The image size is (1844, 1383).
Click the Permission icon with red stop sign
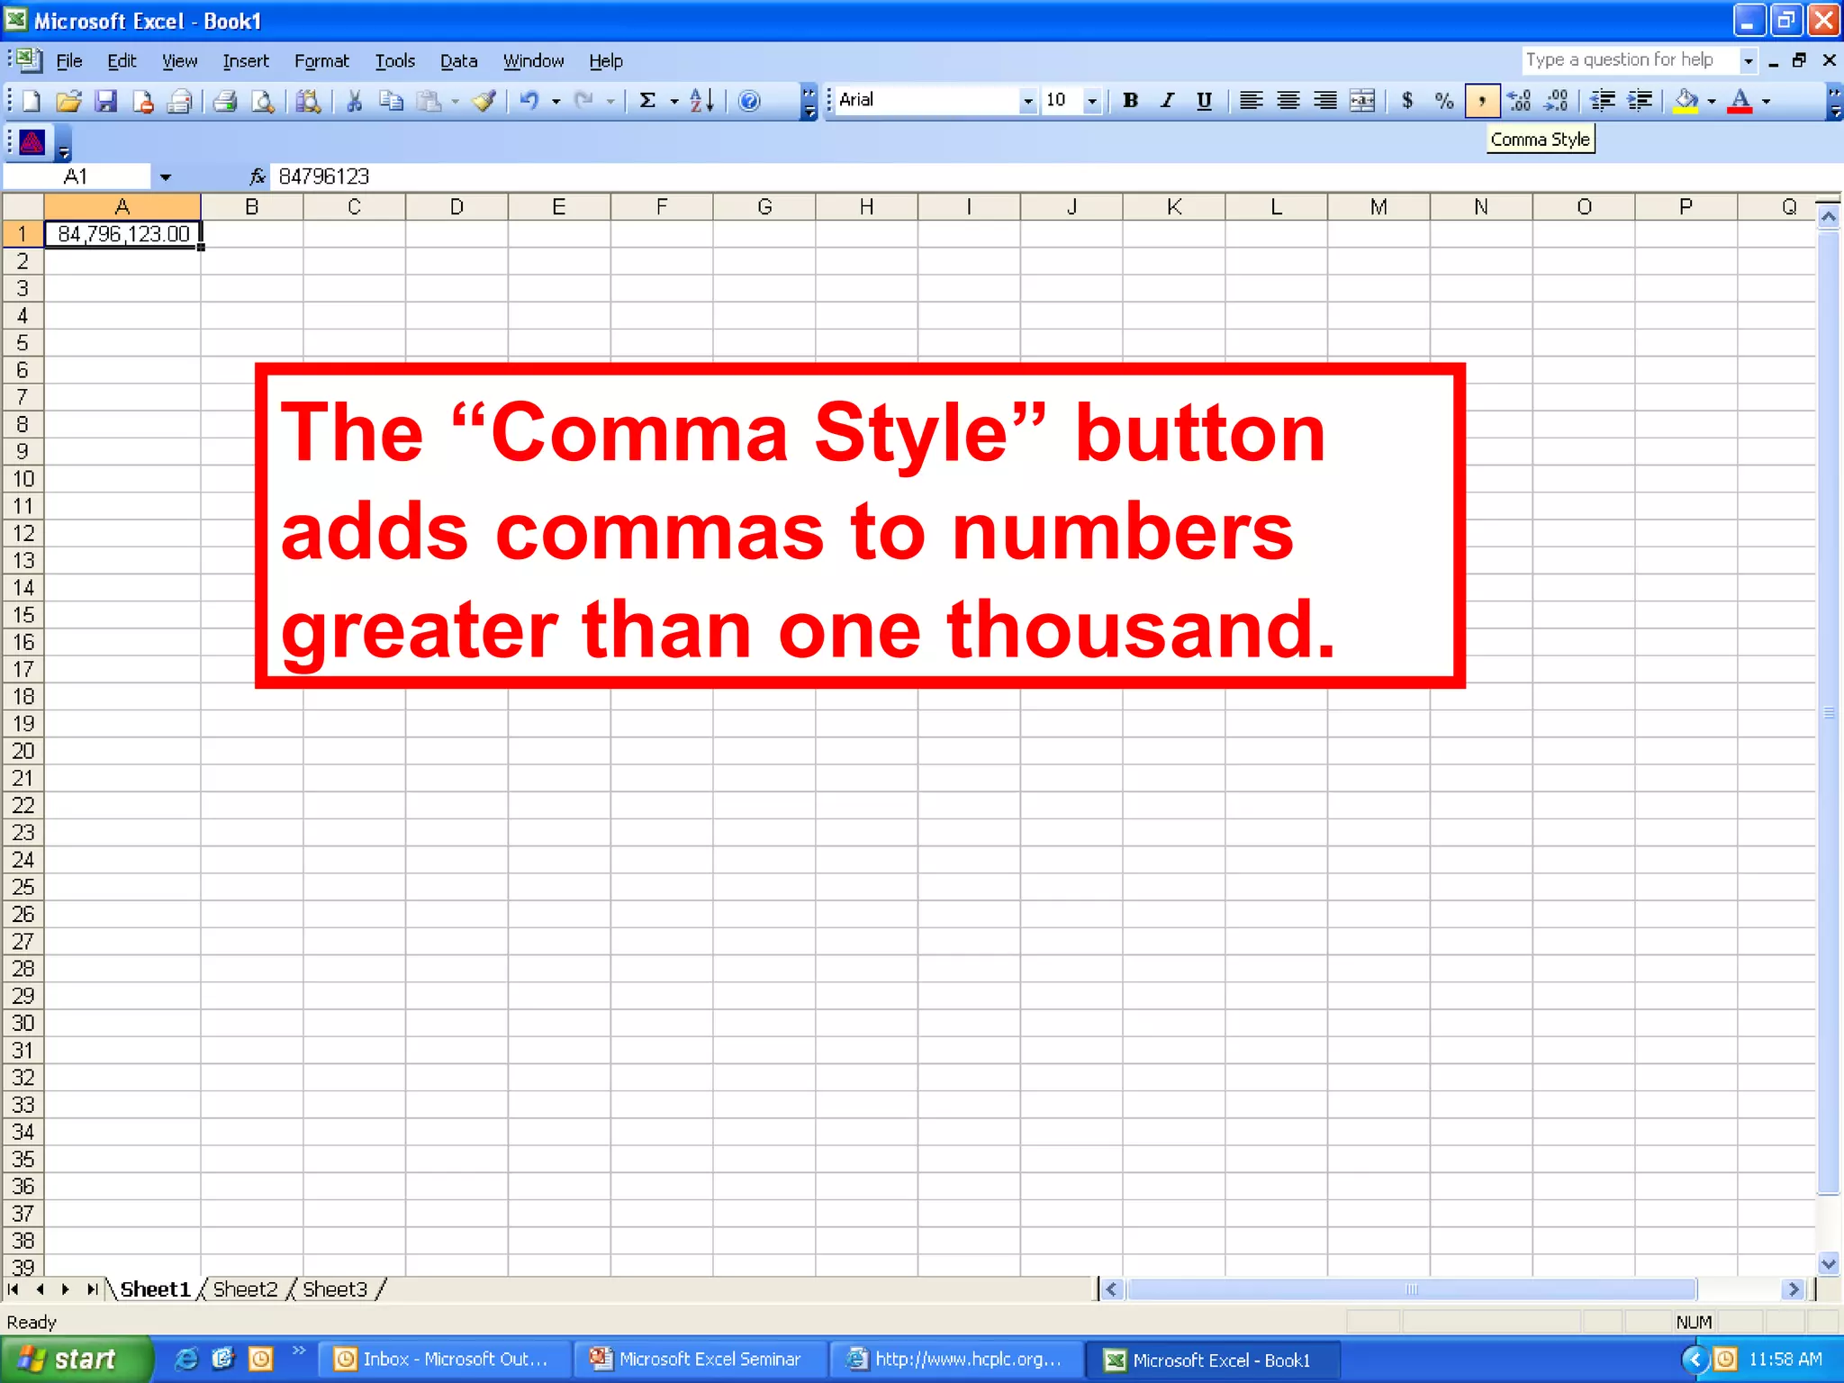point(143,101)
